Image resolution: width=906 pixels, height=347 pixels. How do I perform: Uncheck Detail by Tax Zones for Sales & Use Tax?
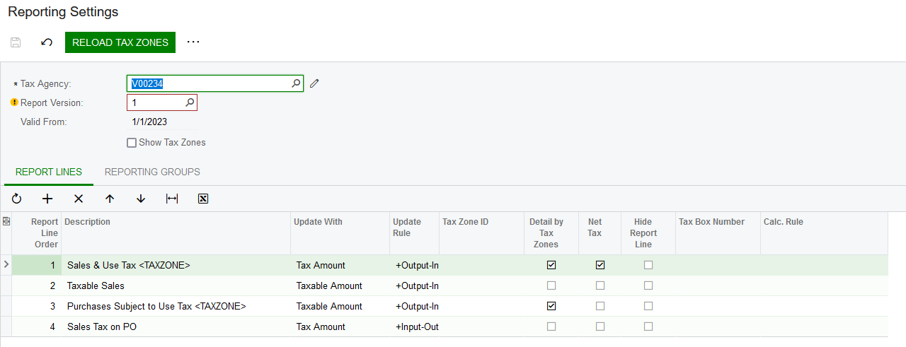pos(551,265)
